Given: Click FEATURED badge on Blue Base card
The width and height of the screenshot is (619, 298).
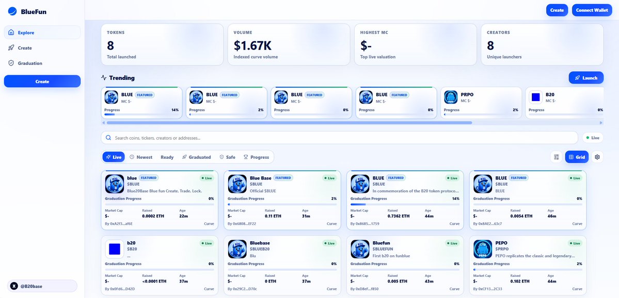Looking at the screenshot, I should point(283,178).
